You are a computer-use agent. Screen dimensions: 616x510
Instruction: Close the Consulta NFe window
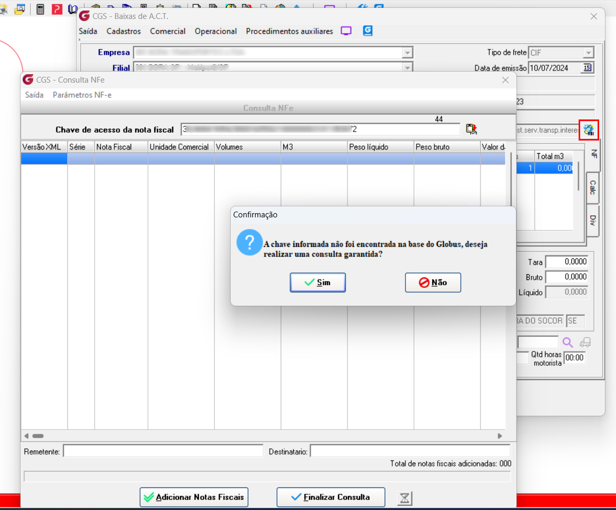(x=505, y=80)
